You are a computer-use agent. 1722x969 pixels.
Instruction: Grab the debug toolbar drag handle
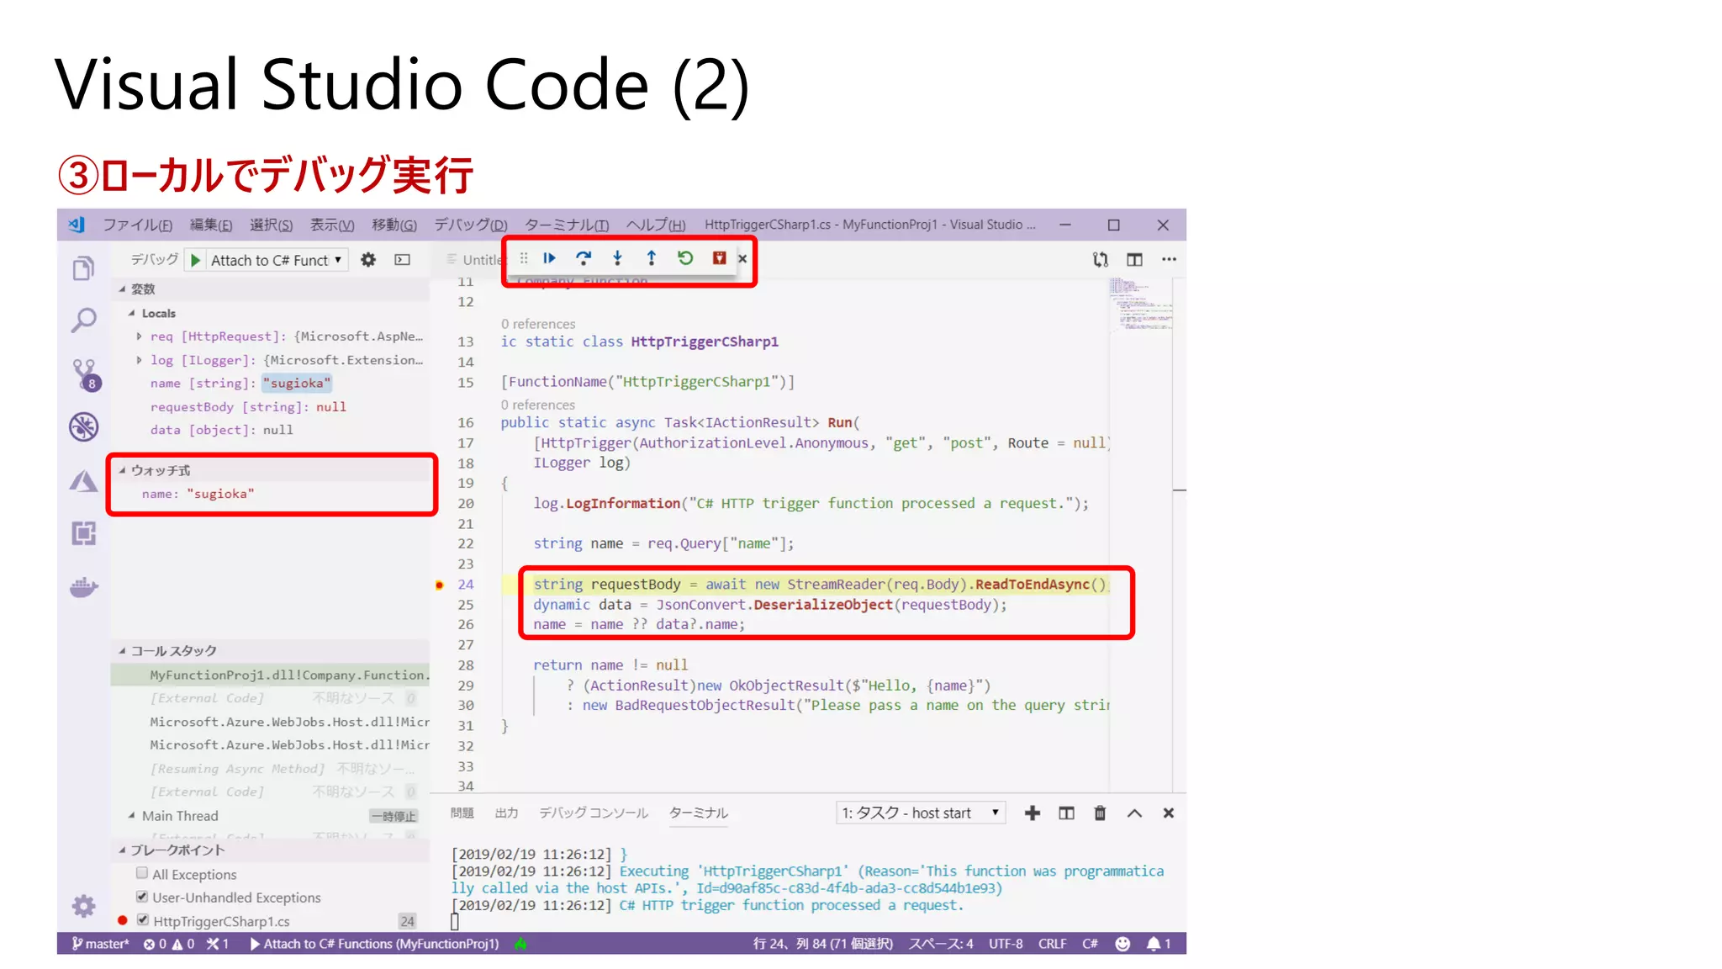pos(524,258)
